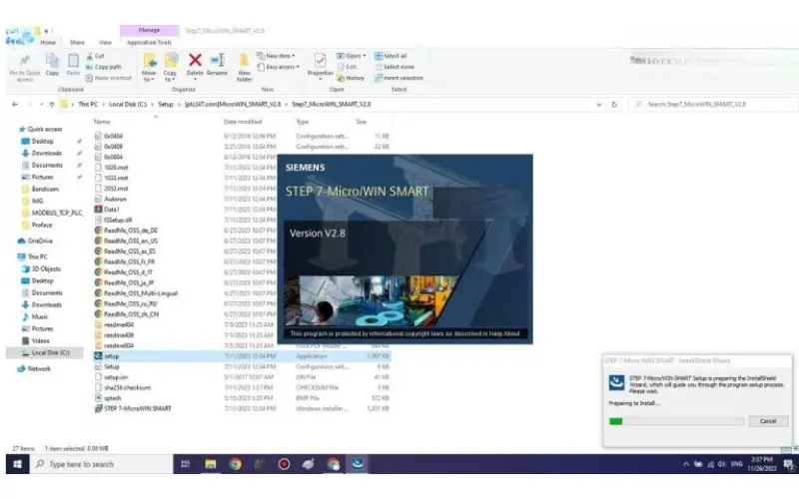
Task: Select Cut in Clipboard group
Action: [x=95, y=56]
